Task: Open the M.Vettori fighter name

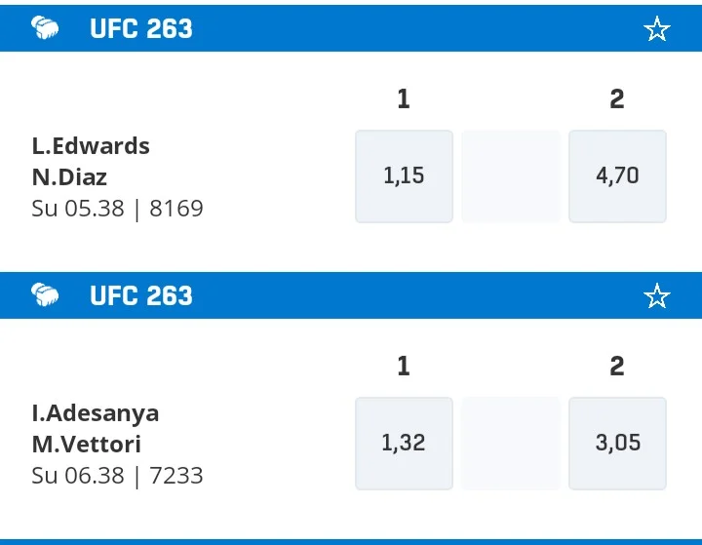Action: point(87,445)
